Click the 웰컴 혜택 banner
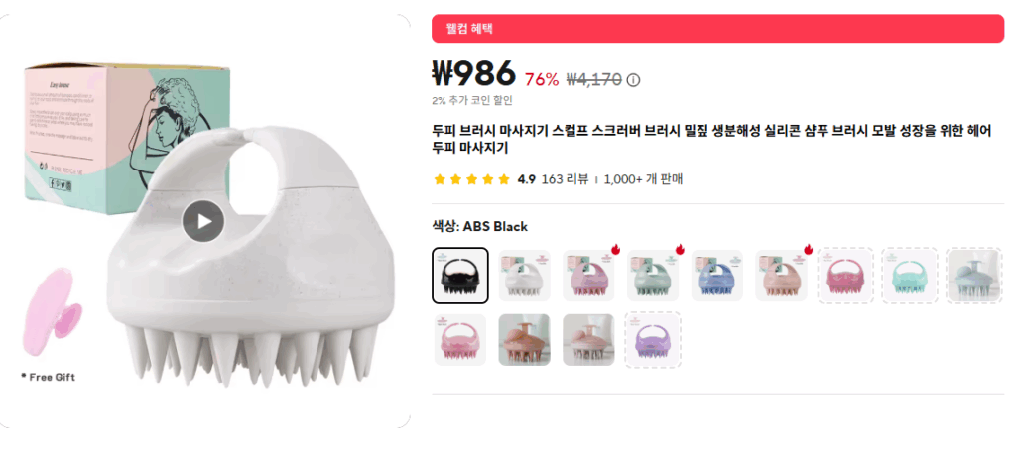 (x=718, y=29)
